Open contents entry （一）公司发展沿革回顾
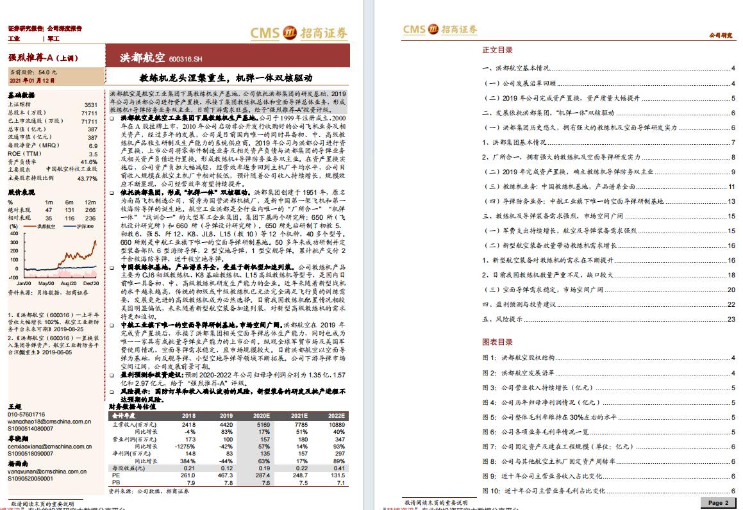This screenshot has width=743, height=510. click(608, 83)
